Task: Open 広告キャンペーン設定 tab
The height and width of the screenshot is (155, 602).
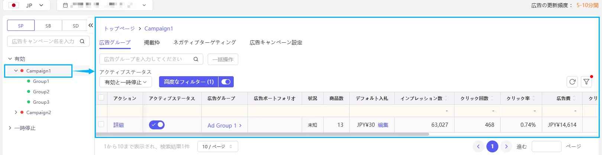Action: pos(276,42)
